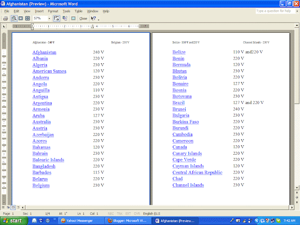Close print preview with Close button
300x225 pixels.
tap(83, 18)
